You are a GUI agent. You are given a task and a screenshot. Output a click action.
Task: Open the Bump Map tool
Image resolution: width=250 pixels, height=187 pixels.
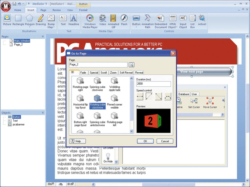(51, 21)
